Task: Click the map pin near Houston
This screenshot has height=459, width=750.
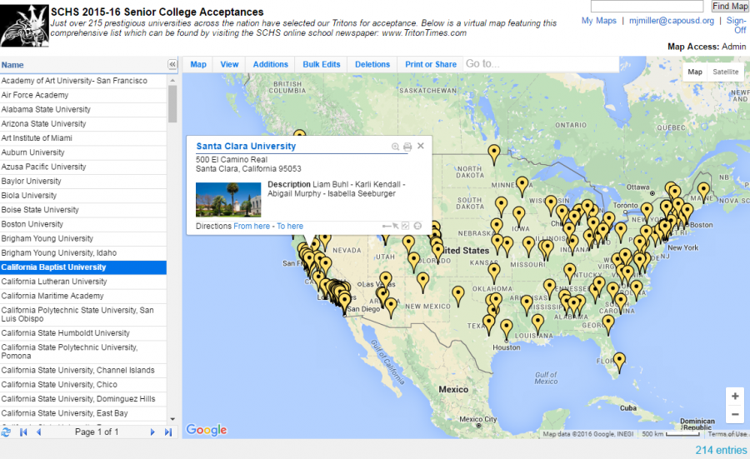Action: click(506, 329)
